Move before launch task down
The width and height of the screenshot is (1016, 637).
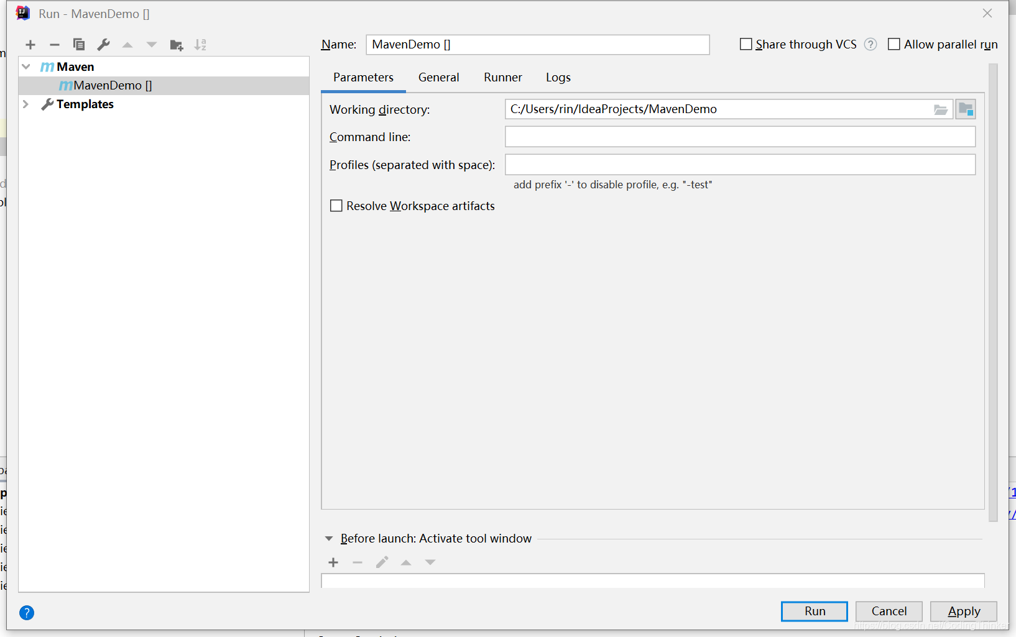click(430, 562)
